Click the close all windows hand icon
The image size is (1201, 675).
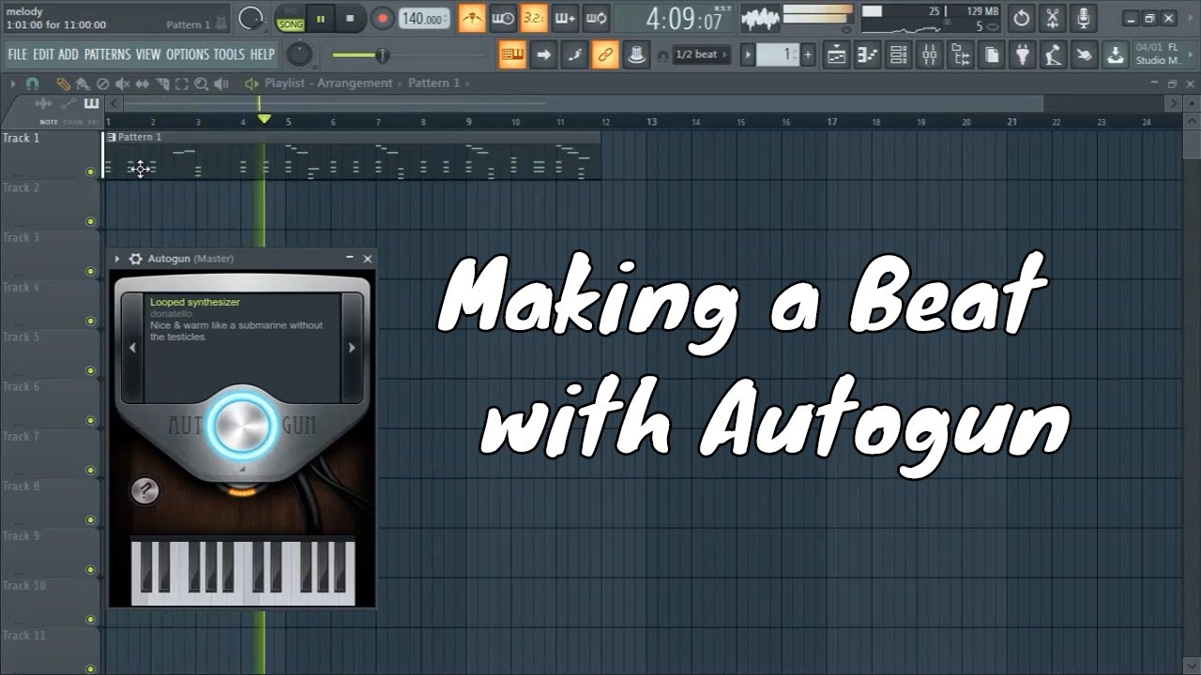(x=1084, y=55)
